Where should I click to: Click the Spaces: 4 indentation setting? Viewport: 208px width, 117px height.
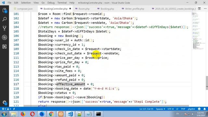[161, 109]
